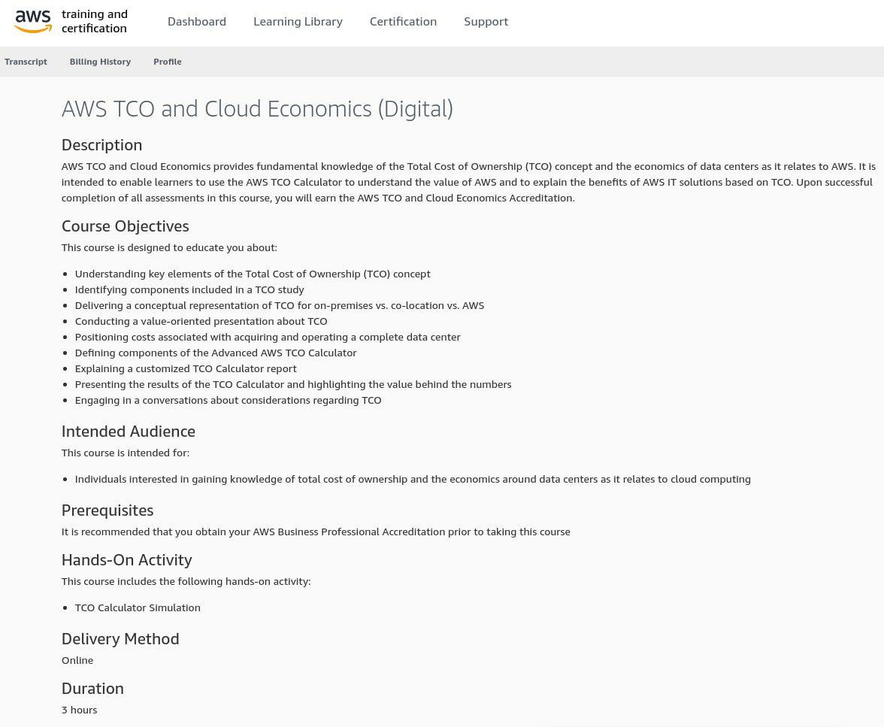
Task: Open the Support menu item
Action: [486, 22]
